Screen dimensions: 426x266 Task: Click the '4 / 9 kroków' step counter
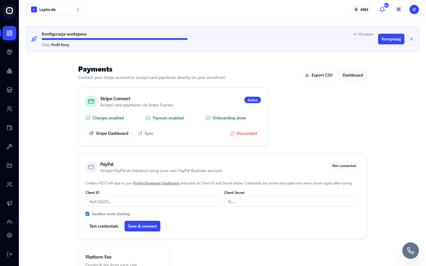tap(363, 34)
